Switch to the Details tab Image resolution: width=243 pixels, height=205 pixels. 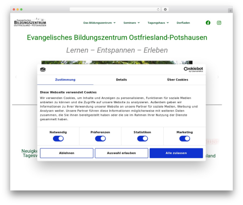(121, 80)
